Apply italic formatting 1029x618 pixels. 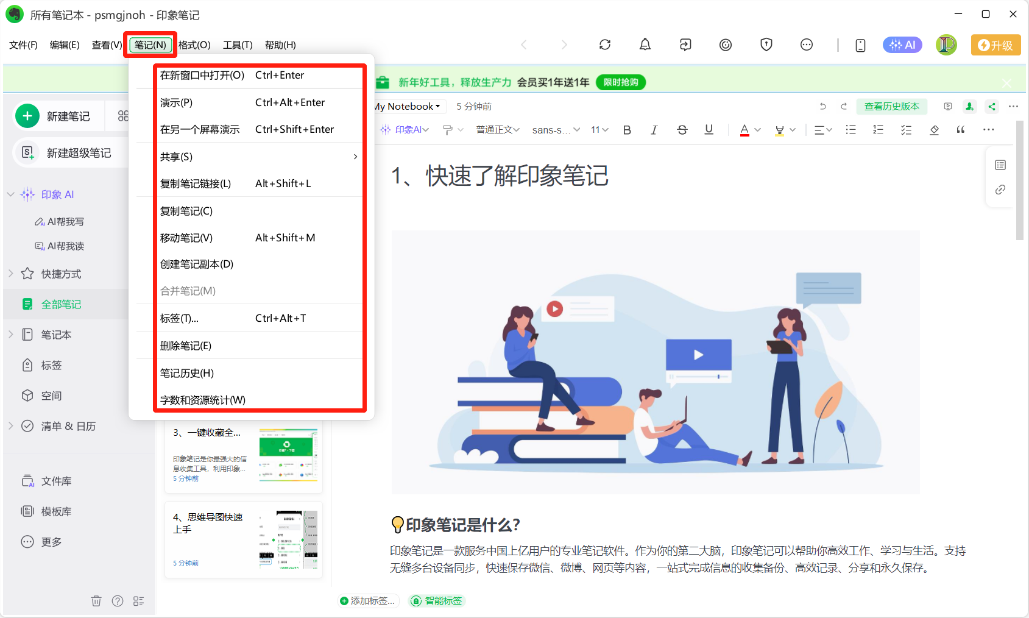tap(654, 129)
